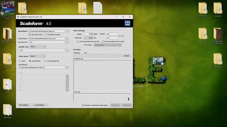Browse for the Mono/Stereo audio file
Screen dimensions: 227x127
67,67
